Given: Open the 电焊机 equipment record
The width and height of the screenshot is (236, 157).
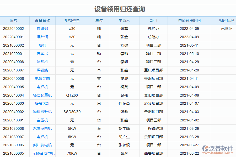Looking at the screenshot, I should [x=43, y=87].
